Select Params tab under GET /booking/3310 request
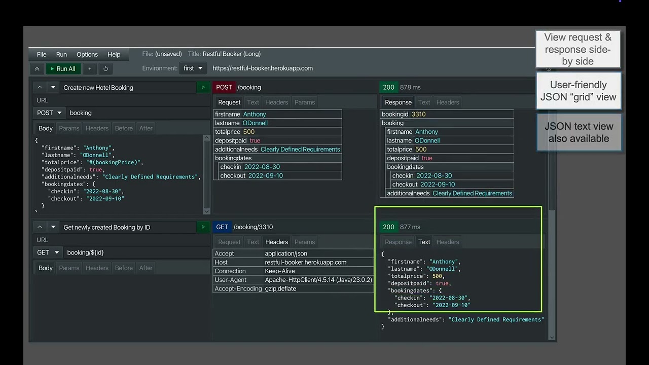This screenshot has width=649, height=365. click(x=305, y=242)
